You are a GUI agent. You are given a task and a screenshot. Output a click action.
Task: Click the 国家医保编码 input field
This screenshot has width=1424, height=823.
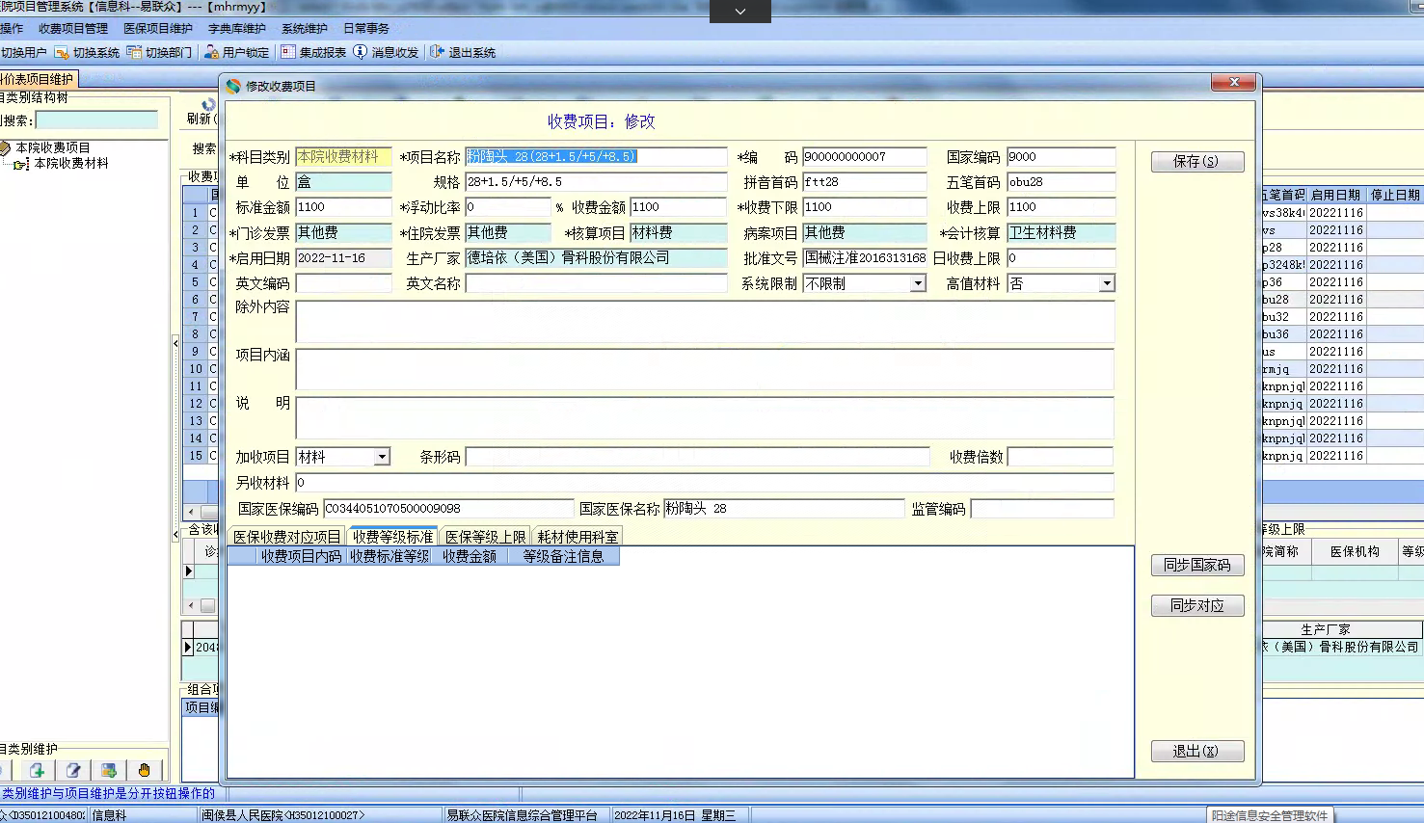446,508
